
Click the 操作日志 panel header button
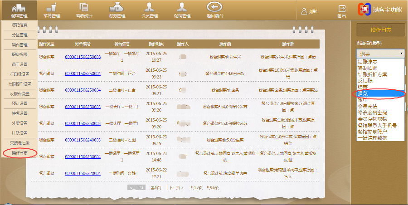[x=381, y=30]
